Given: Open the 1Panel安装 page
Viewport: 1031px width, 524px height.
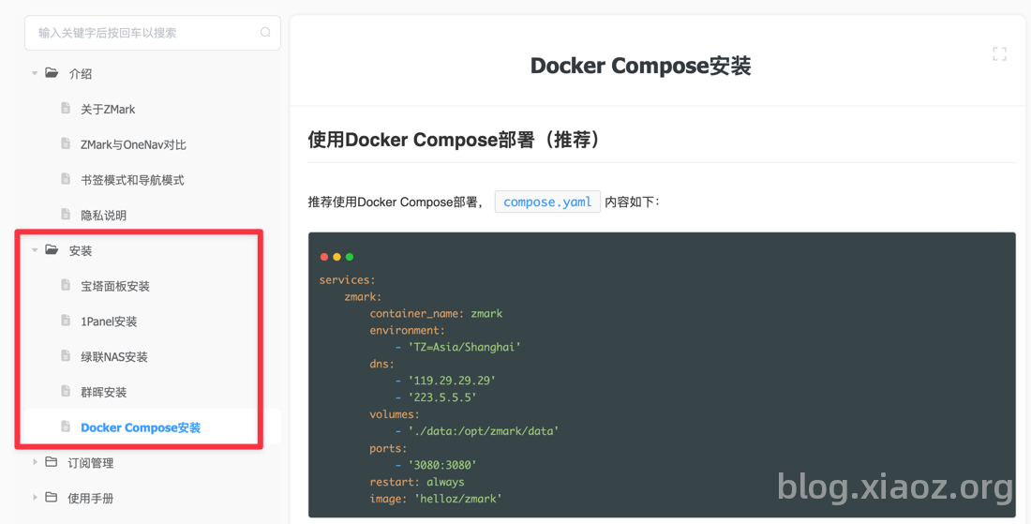Looking at the screenshot, I should pos(109,322).
